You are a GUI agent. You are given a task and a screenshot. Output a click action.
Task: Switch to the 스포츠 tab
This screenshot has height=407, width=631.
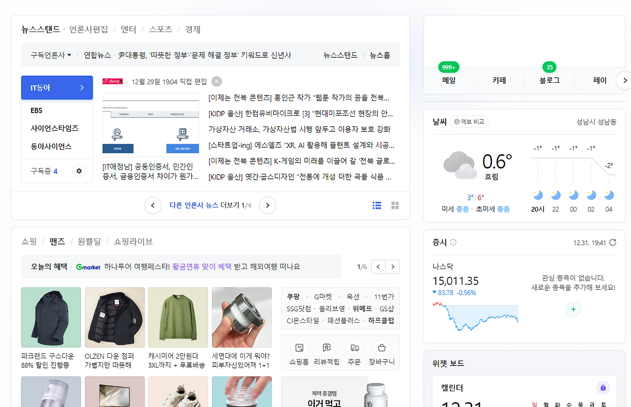(x=161, y=30)
